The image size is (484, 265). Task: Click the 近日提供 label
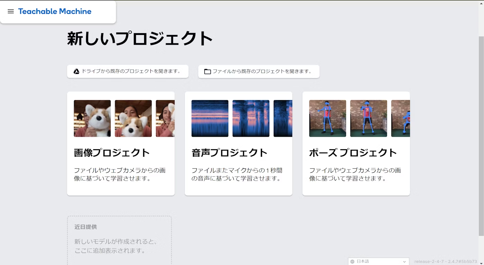point(86,227)
